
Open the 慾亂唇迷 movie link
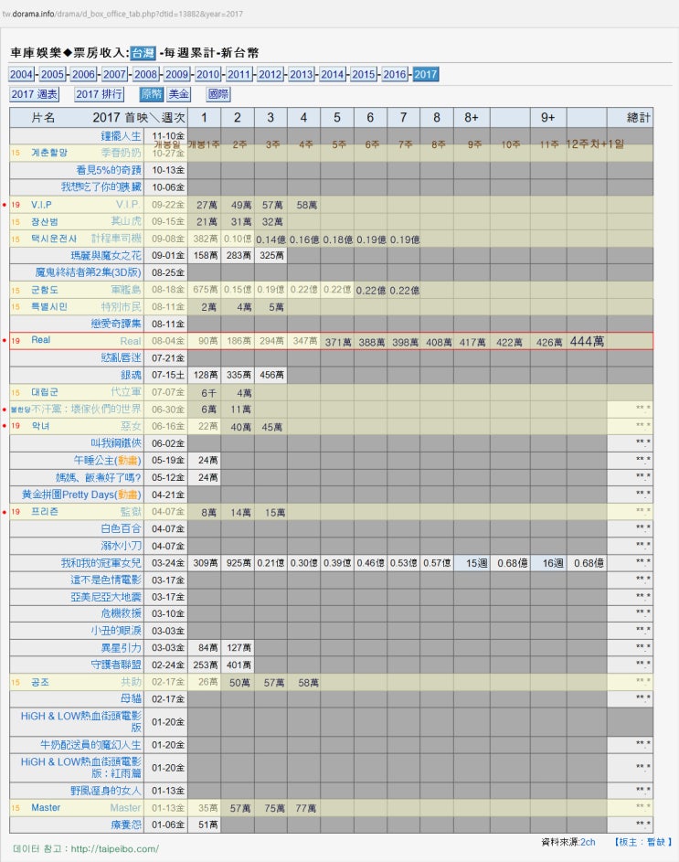point(122,357)
